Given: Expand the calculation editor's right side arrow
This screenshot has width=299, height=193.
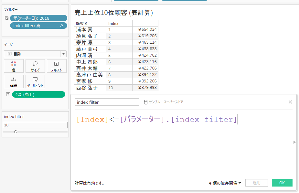Looking at the screenshot, I should pos(294,142).
